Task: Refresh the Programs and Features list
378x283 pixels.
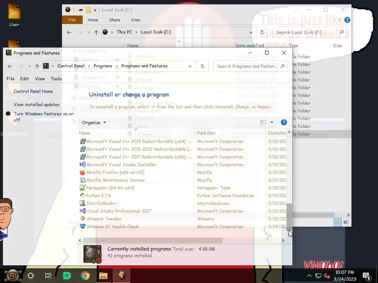Action: pos(203,66)
